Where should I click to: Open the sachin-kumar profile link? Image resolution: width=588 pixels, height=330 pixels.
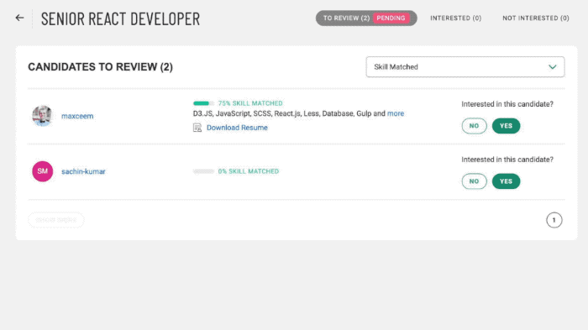pos(83,171)
